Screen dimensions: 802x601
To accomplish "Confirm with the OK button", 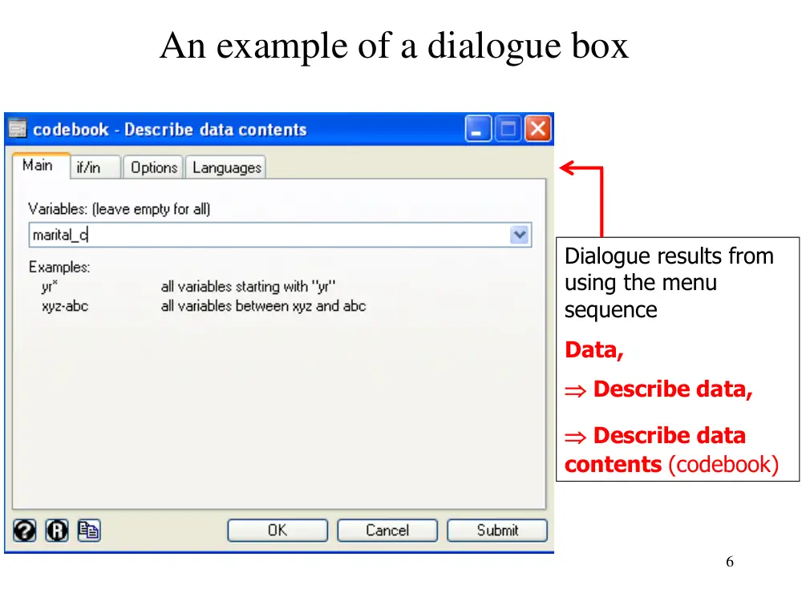I will pyautogui.click(x=277, y=530).
